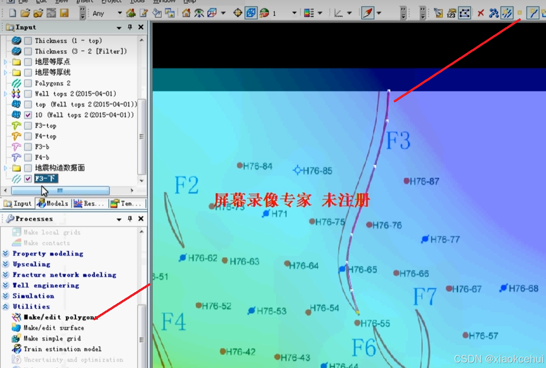
Task: Toggle the highlighted blue cube icon
Action: pos(251,13)
